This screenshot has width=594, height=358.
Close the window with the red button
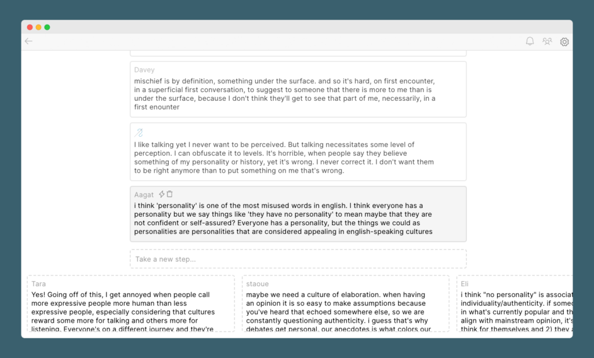point(30,27)
